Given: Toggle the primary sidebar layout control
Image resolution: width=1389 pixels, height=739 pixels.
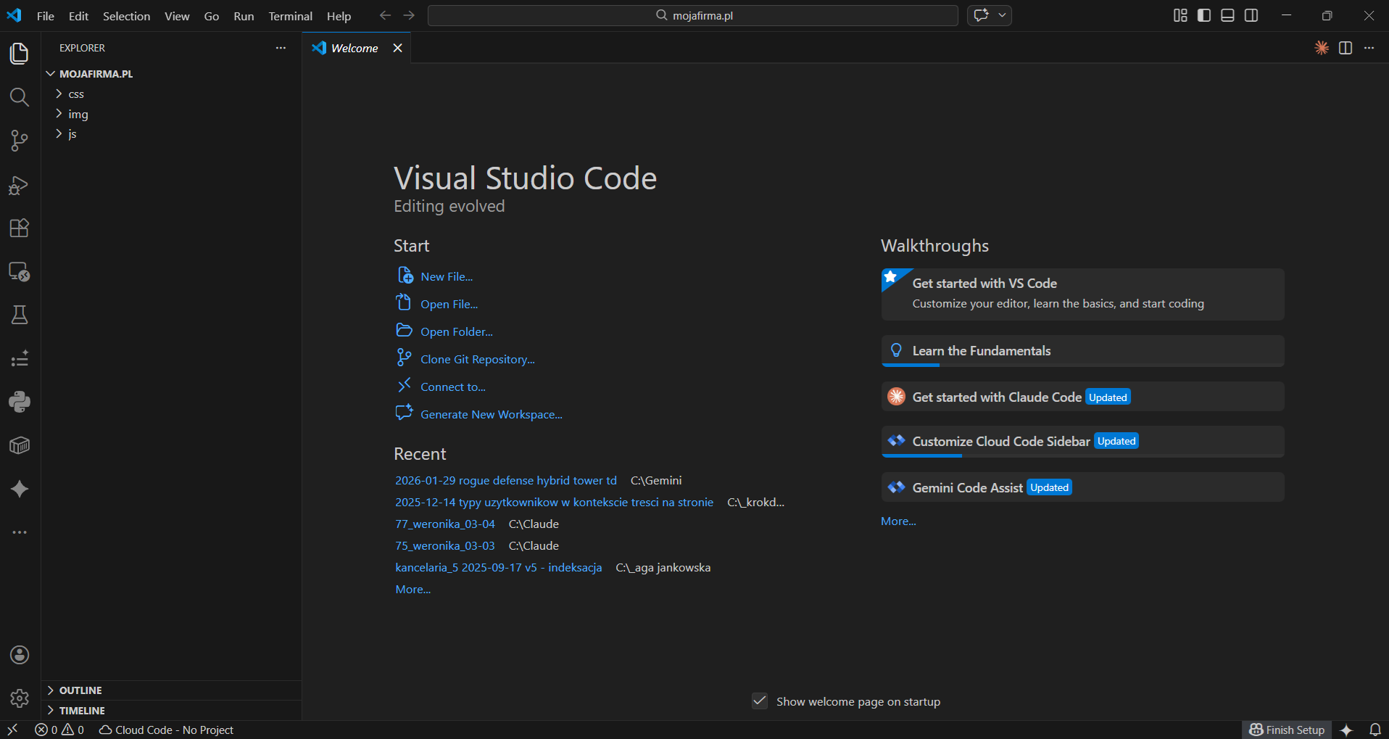Looking at the screenshot, I should coord(1203,15).
